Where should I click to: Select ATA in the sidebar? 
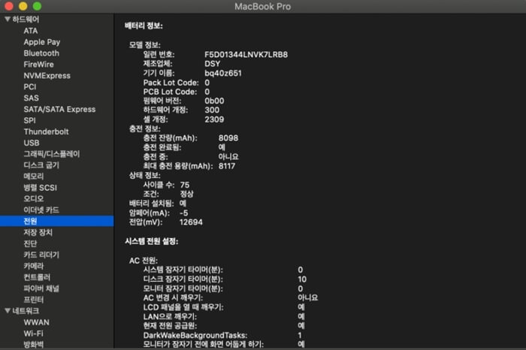coord(31,31)
